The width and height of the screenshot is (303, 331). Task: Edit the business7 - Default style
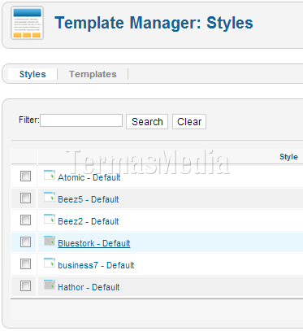(x=96, y=265)
